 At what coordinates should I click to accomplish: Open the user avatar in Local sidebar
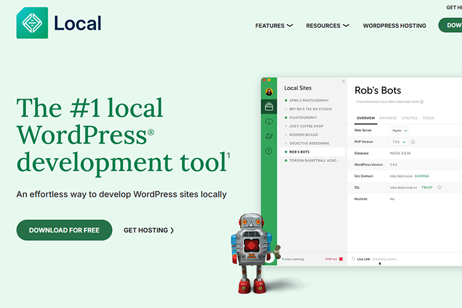pos(269,92)
